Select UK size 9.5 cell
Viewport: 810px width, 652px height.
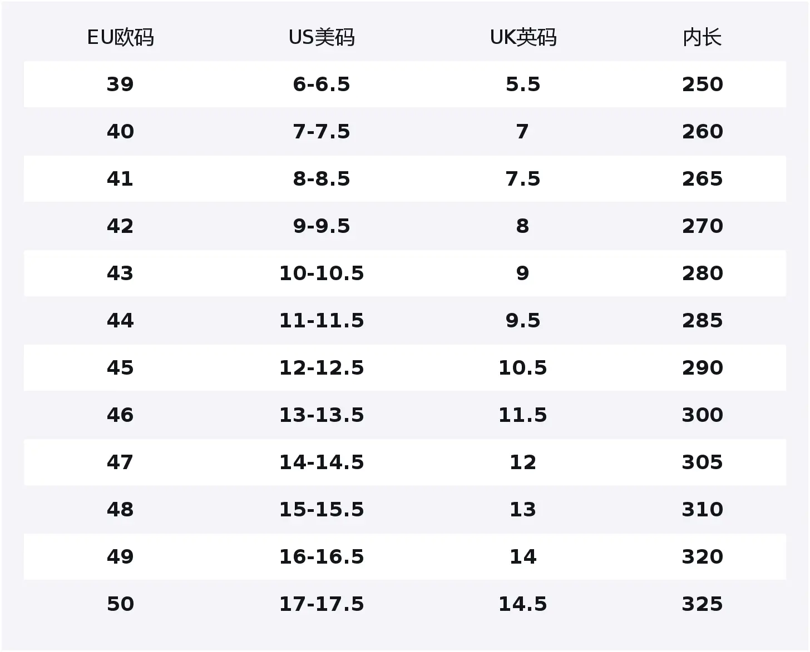(523, 321)
